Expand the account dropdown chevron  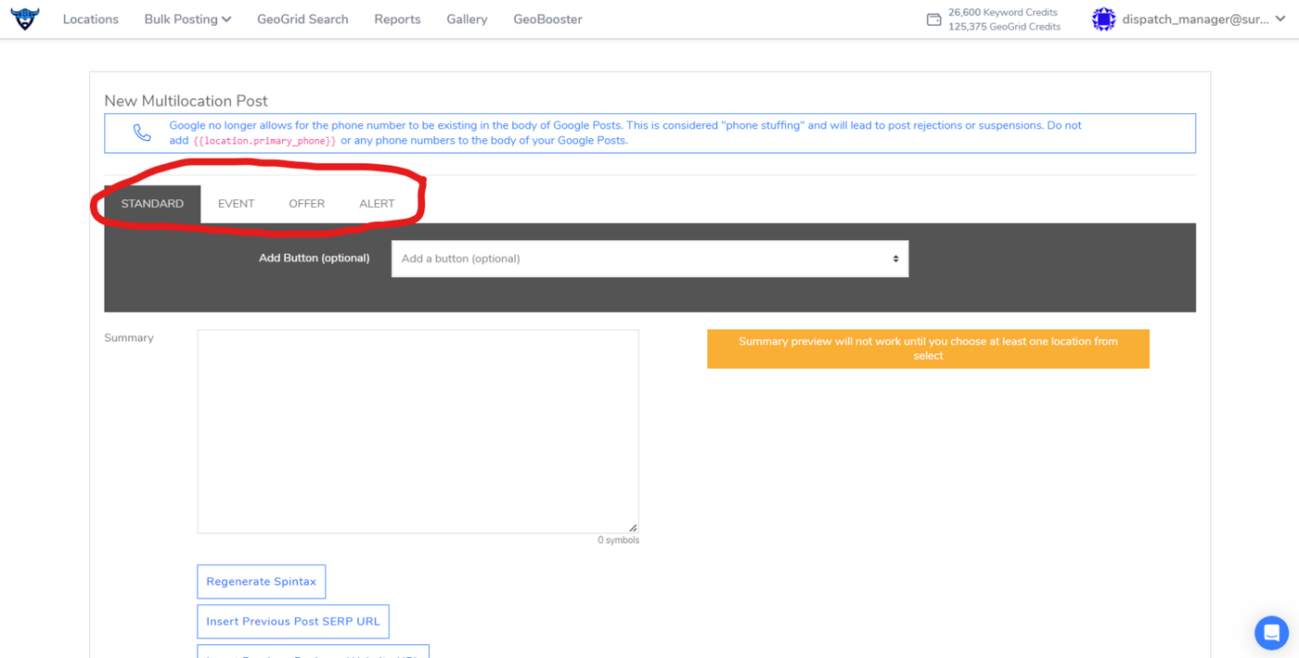pos(1281,19)
